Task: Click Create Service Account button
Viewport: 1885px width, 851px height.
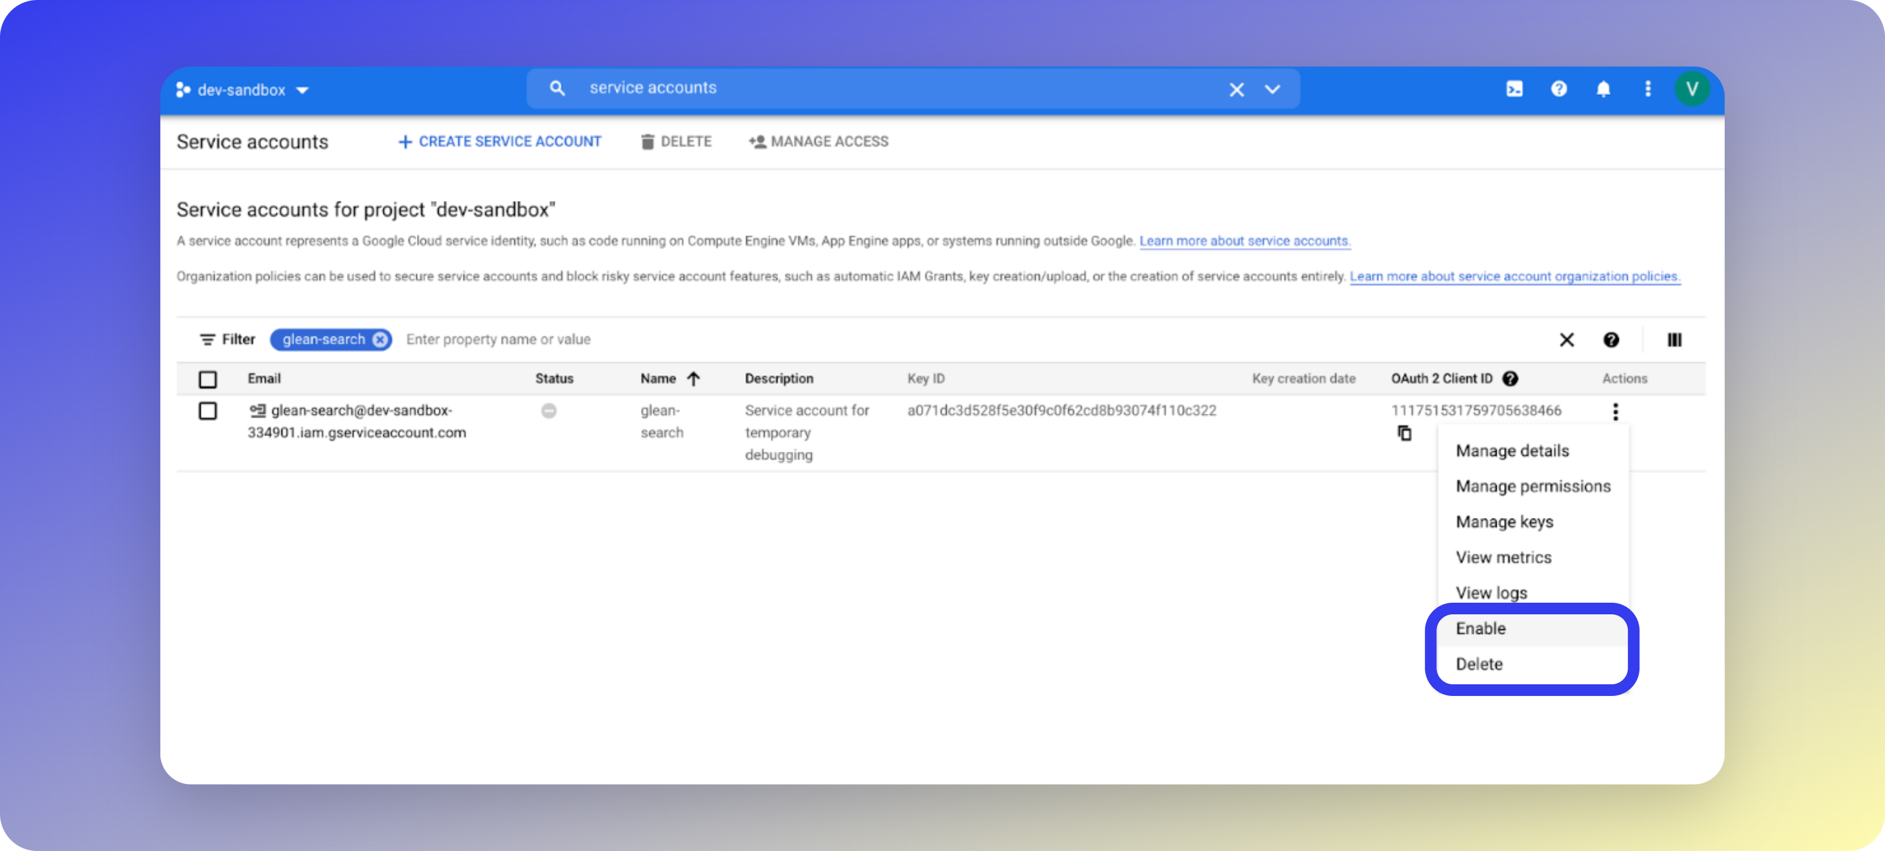Action: tap(500, 142)
